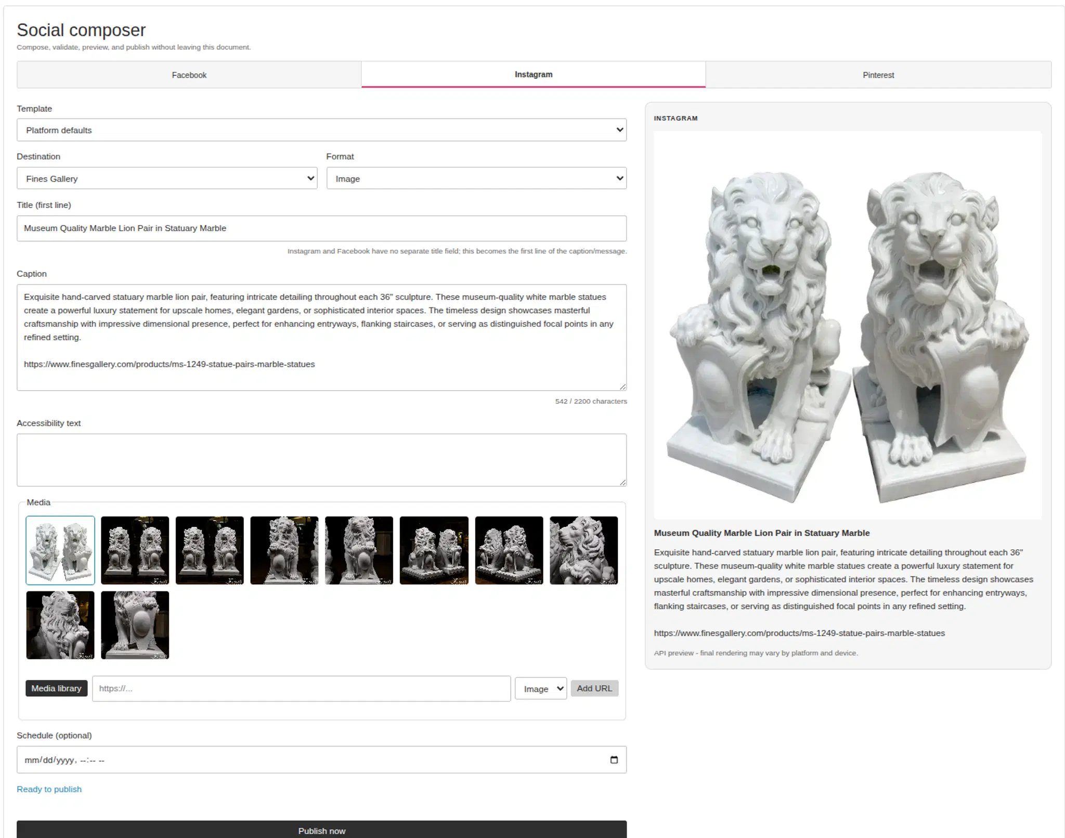Click the Add URL button
This screenshot has height=838, width=1065.
click(594, 688)
